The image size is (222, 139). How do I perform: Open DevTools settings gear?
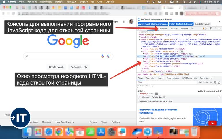pos(211,28)
